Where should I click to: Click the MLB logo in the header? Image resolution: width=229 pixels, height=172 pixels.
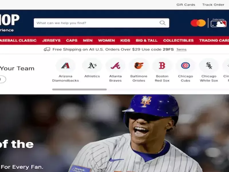(218, 23)
